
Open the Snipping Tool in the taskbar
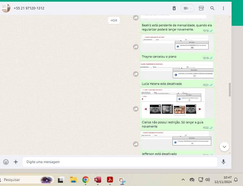[122, 180]
